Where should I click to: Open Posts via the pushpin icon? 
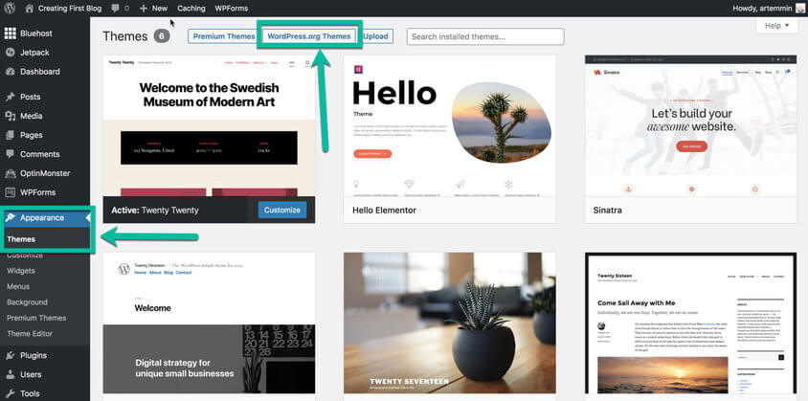[x=10, y=97]
